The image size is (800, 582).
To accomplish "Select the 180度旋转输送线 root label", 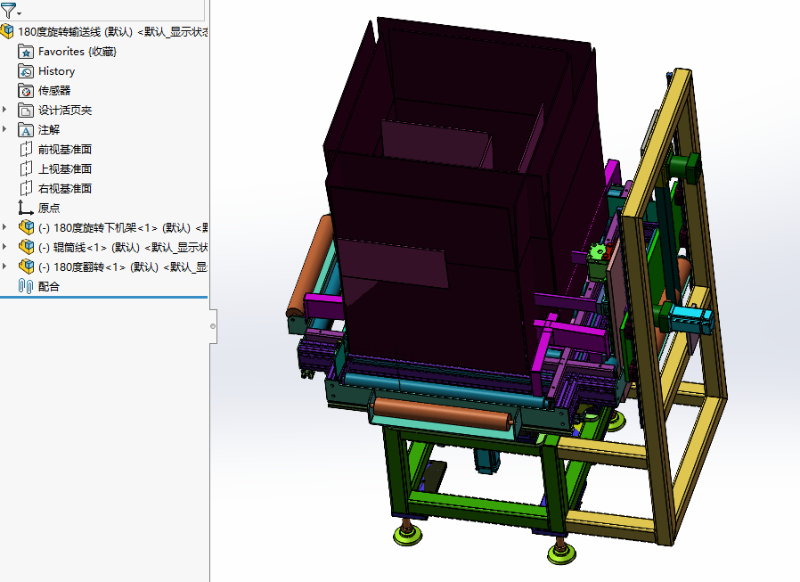I will click(x=113, y=32).
